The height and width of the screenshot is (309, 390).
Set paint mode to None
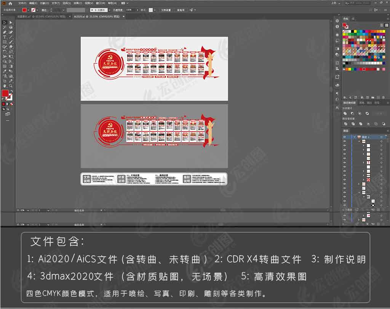(11, 104)
